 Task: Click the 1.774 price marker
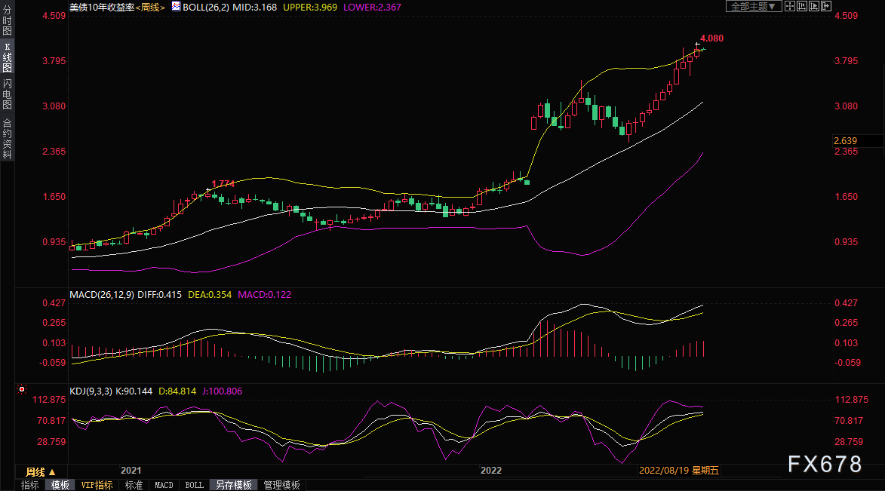coord(223,183)
